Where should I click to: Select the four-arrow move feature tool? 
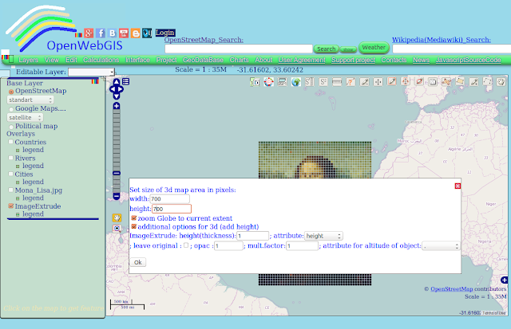click(x=378, y=82)
